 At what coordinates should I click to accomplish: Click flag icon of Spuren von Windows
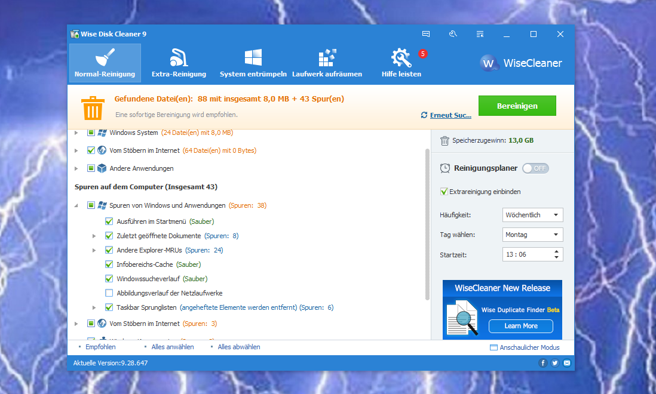pos(102,205)
